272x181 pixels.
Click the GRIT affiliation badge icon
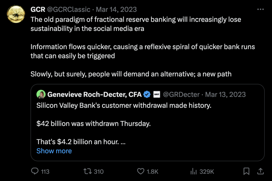pos(157,95)
